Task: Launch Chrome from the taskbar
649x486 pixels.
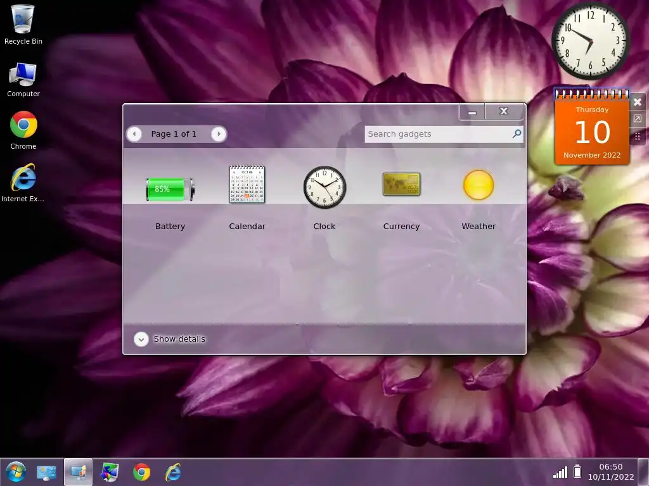Action: click(x=141, y=472)
